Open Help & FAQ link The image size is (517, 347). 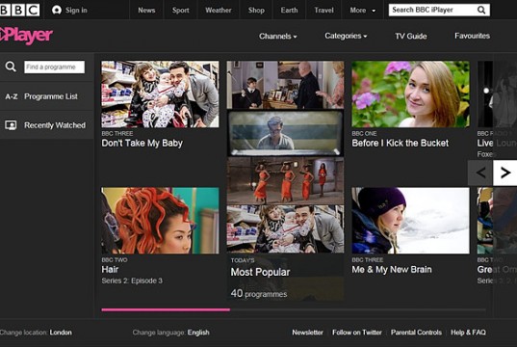tap(468, 333)
